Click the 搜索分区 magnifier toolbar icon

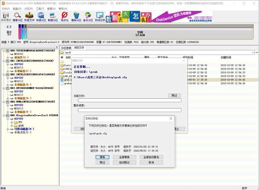point(17,17)
